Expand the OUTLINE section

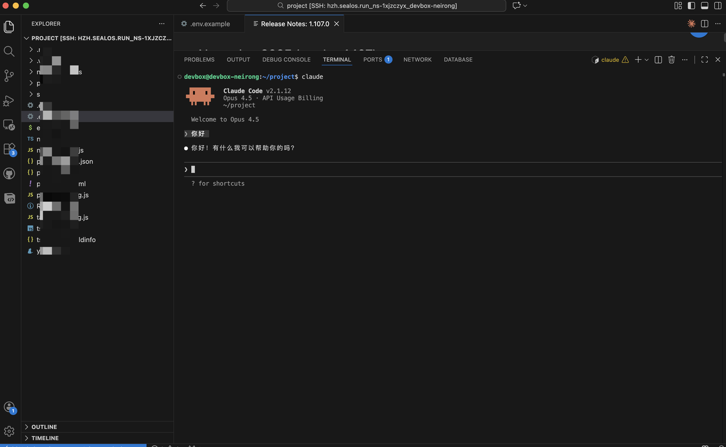point(98,427)
